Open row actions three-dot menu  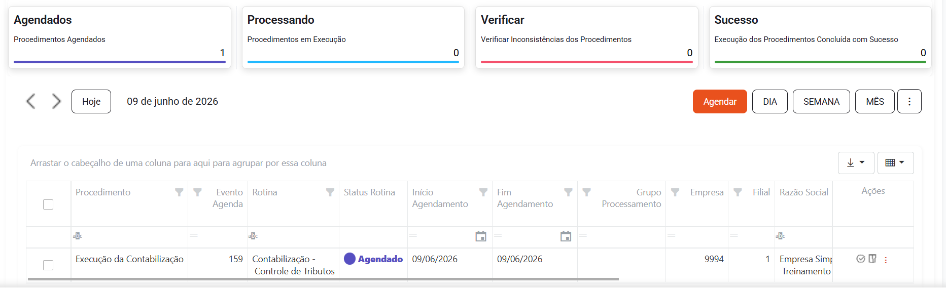point(886,260)
